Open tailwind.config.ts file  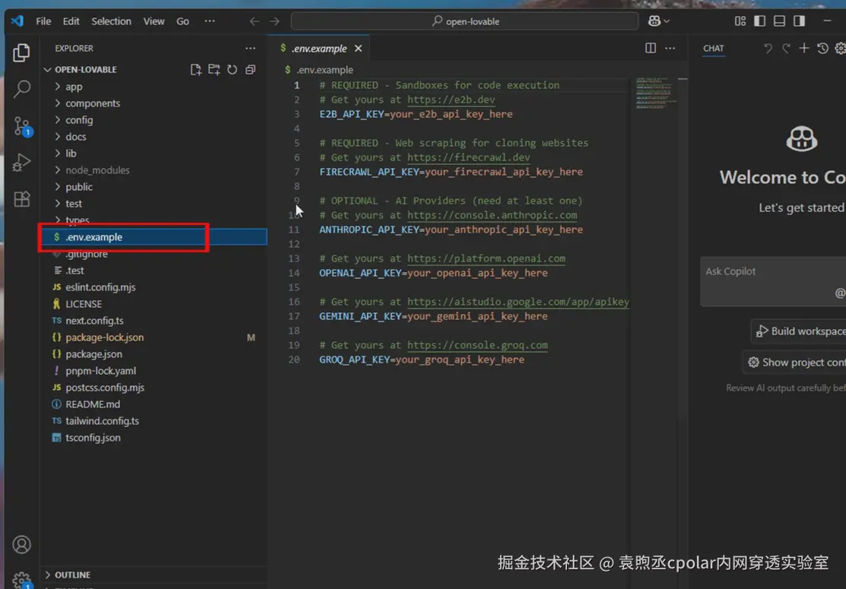coord(154,421)
